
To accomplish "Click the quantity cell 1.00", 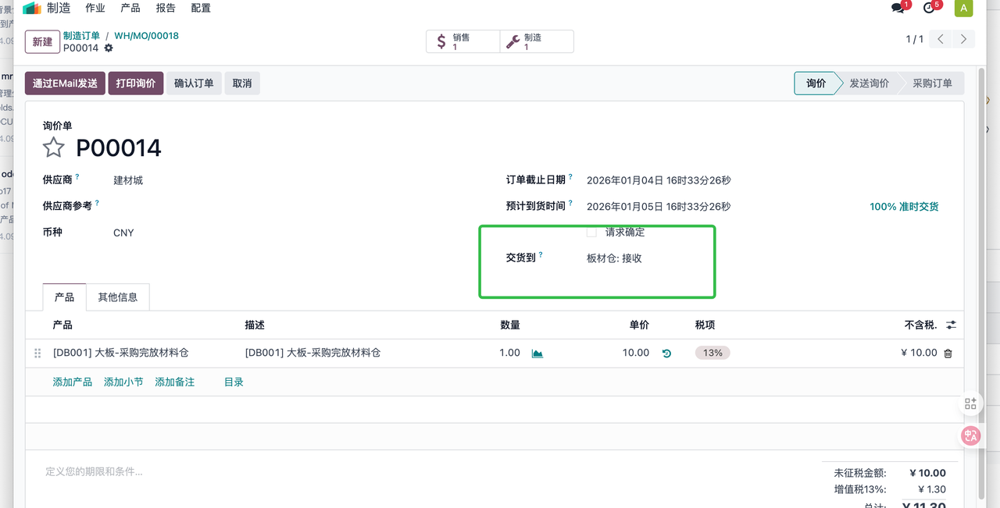I will [509, 353].
